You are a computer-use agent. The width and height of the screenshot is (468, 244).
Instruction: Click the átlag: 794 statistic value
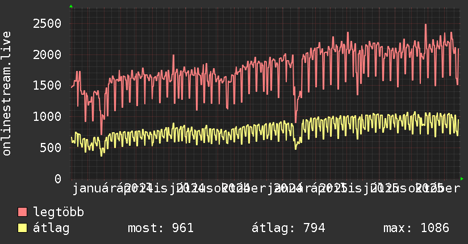click(x=288, y=228)
